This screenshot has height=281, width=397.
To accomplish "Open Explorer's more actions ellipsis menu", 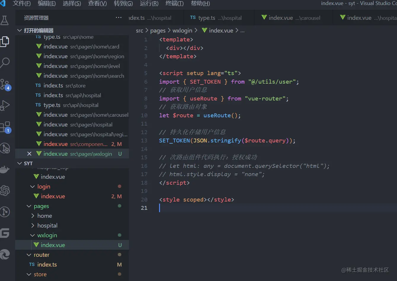I will (x=119, y=18).
